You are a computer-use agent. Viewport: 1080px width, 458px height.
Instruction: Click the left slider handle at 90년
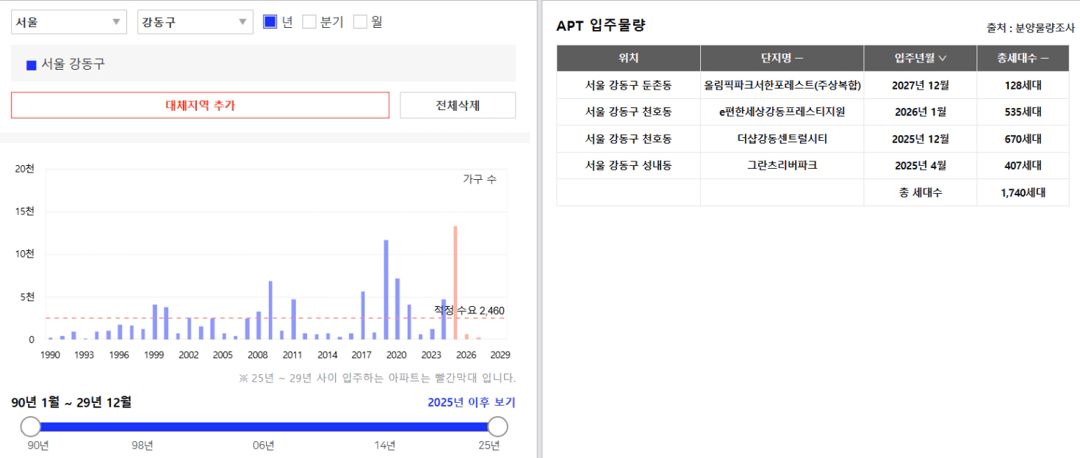tap(31, 426)
